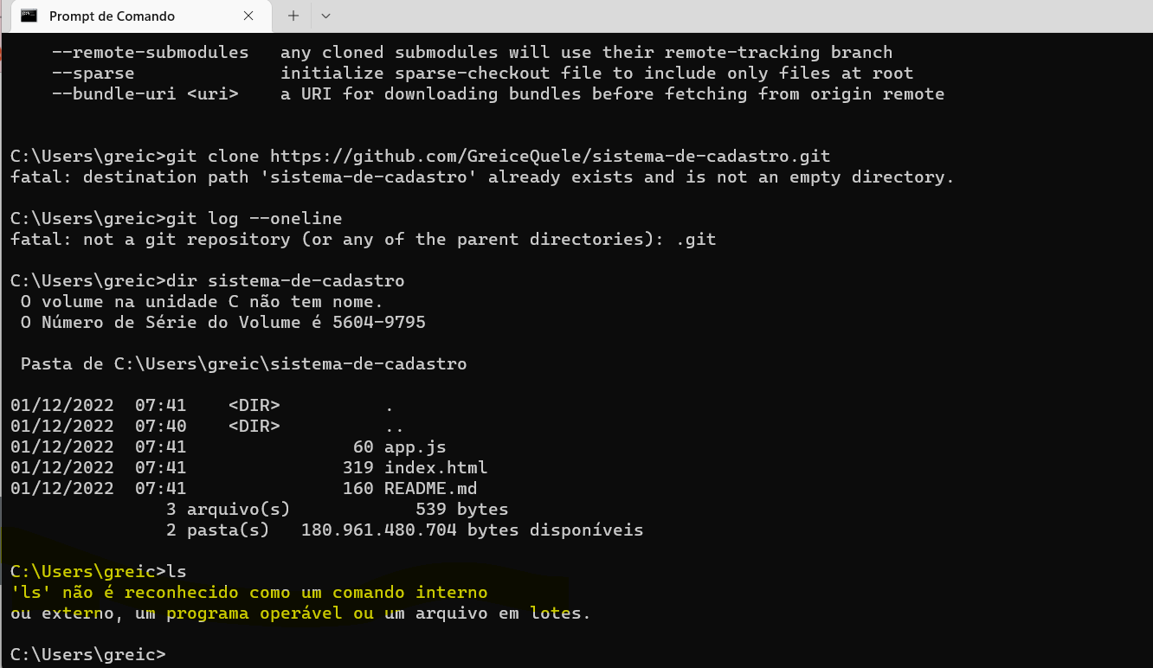
Task: Click the '--bundle-uri <uri>' option line
Action: [x=498, y=94]
